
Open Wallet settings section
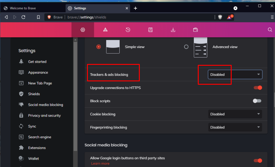pyautogui.click(x=33, y=158)
